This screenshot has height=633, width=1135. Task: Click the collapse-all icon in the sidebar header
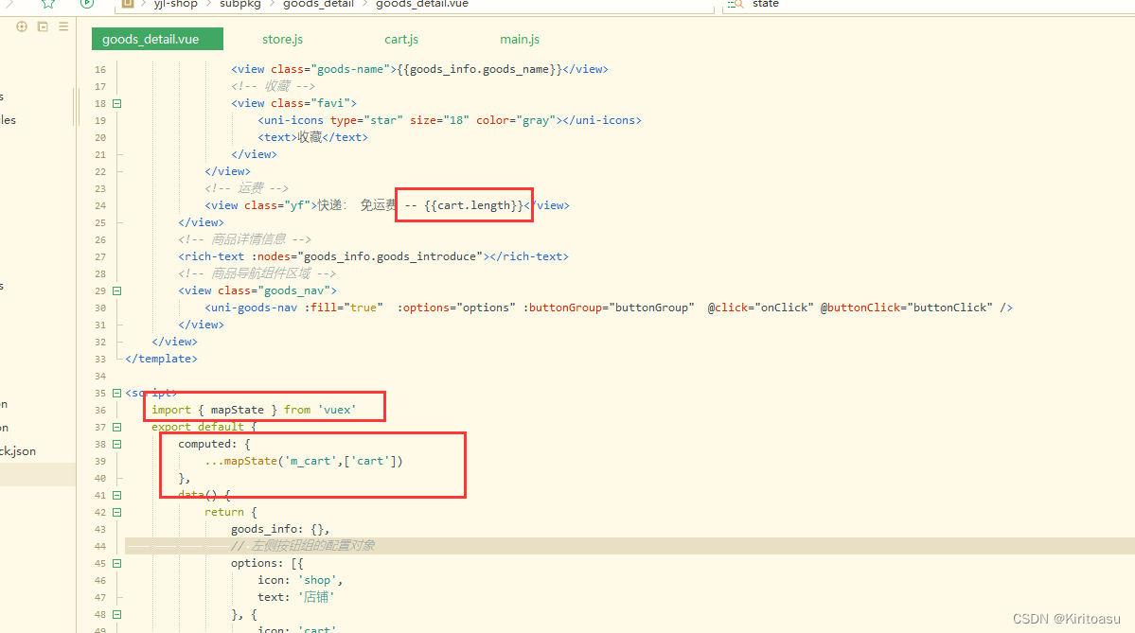(43, 26)
